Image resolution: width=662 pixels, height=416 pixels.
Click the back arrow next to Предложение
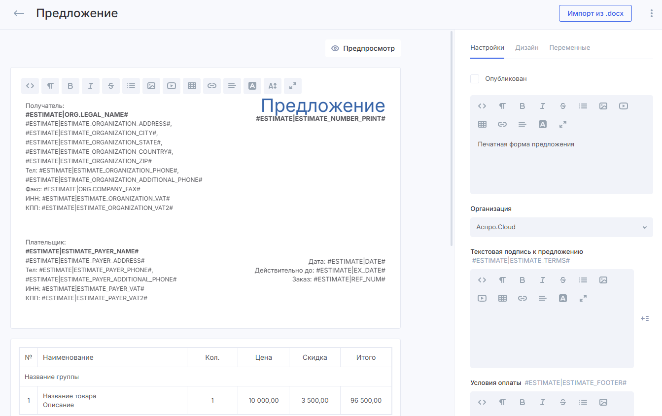click(19, 13)
